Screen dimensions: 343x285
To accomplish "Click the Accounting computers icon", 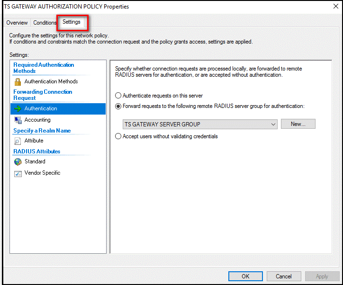I will tap(18, 120).
